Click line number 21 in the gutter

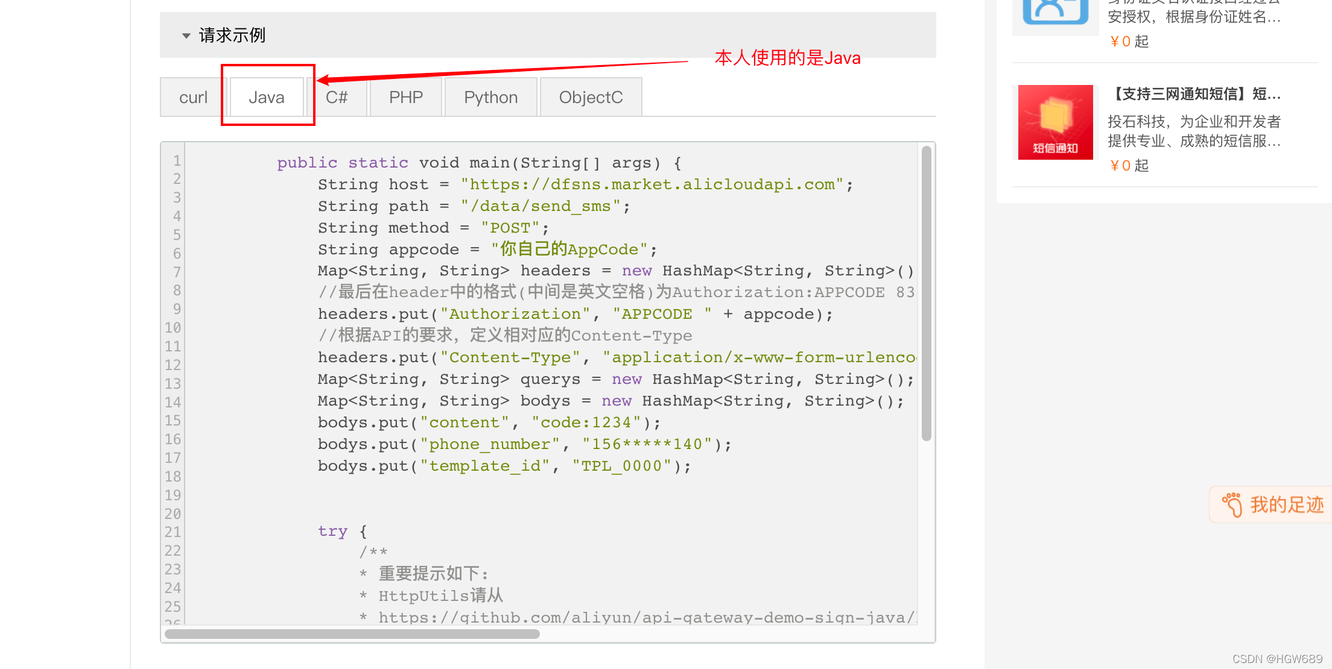(x=173, y=532)
